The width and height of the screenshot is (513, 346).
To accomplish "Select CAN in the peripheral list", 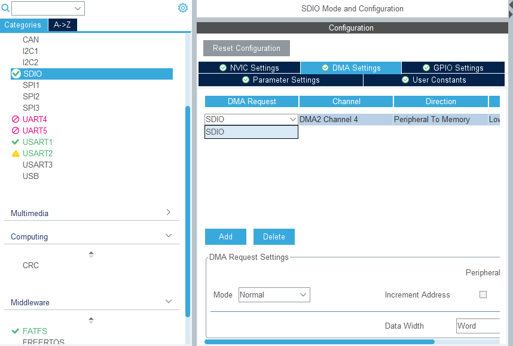I will click(x=30, y=40).
